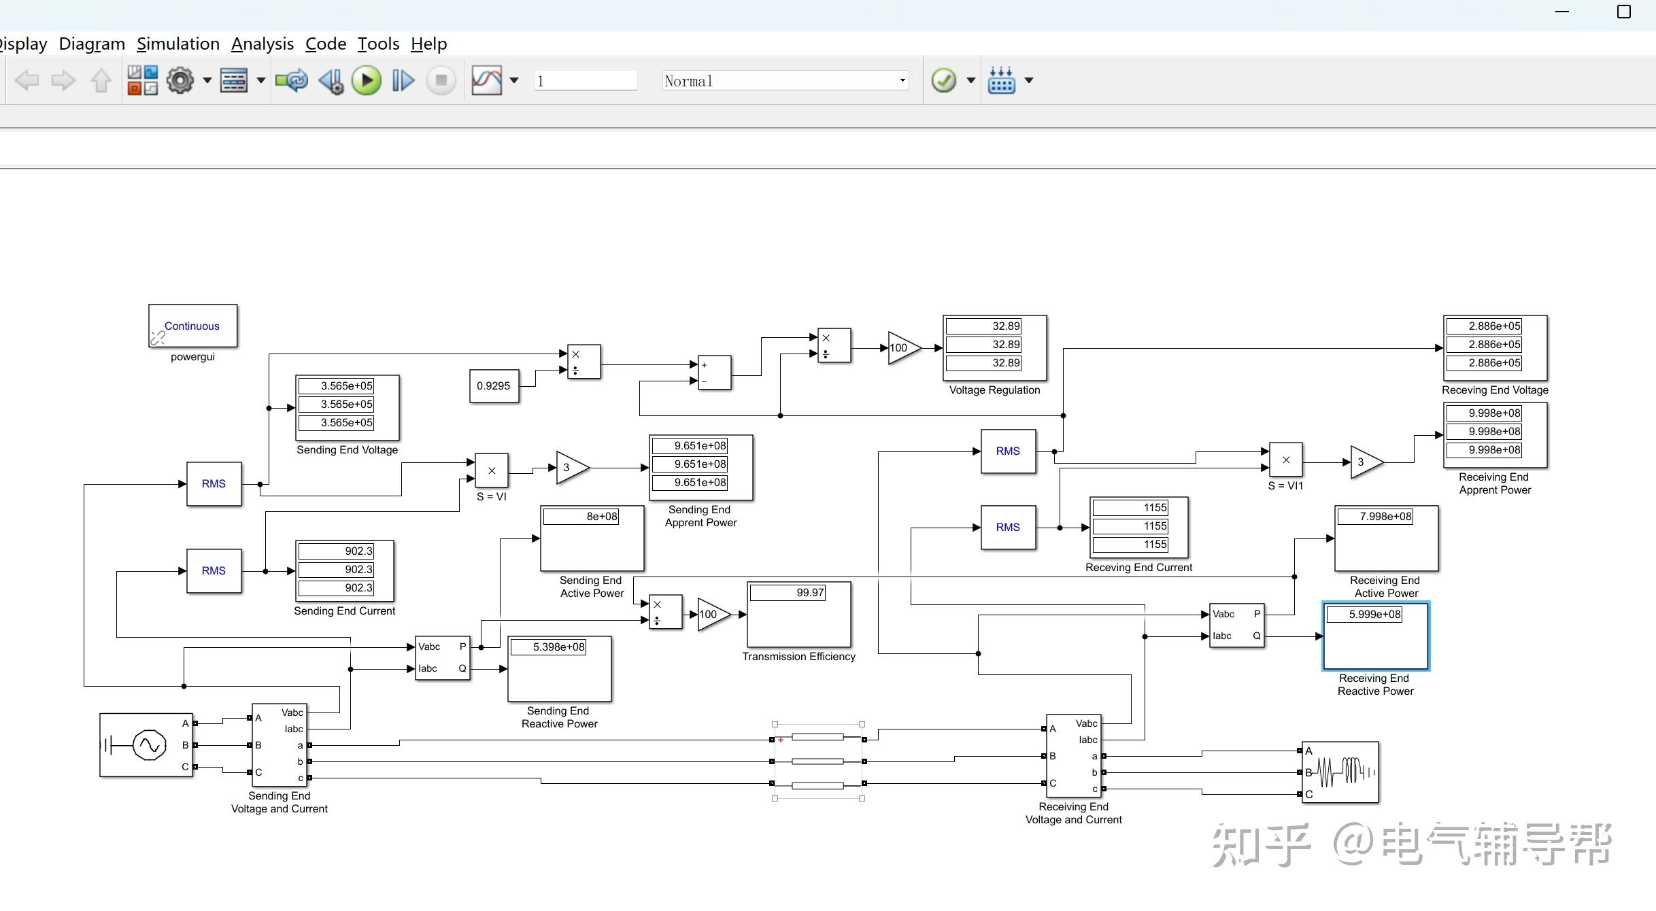Expand the dropdown beside the green check icon
The width and height of the screenshot is (1656, 911).
click(x=971, y=80)
